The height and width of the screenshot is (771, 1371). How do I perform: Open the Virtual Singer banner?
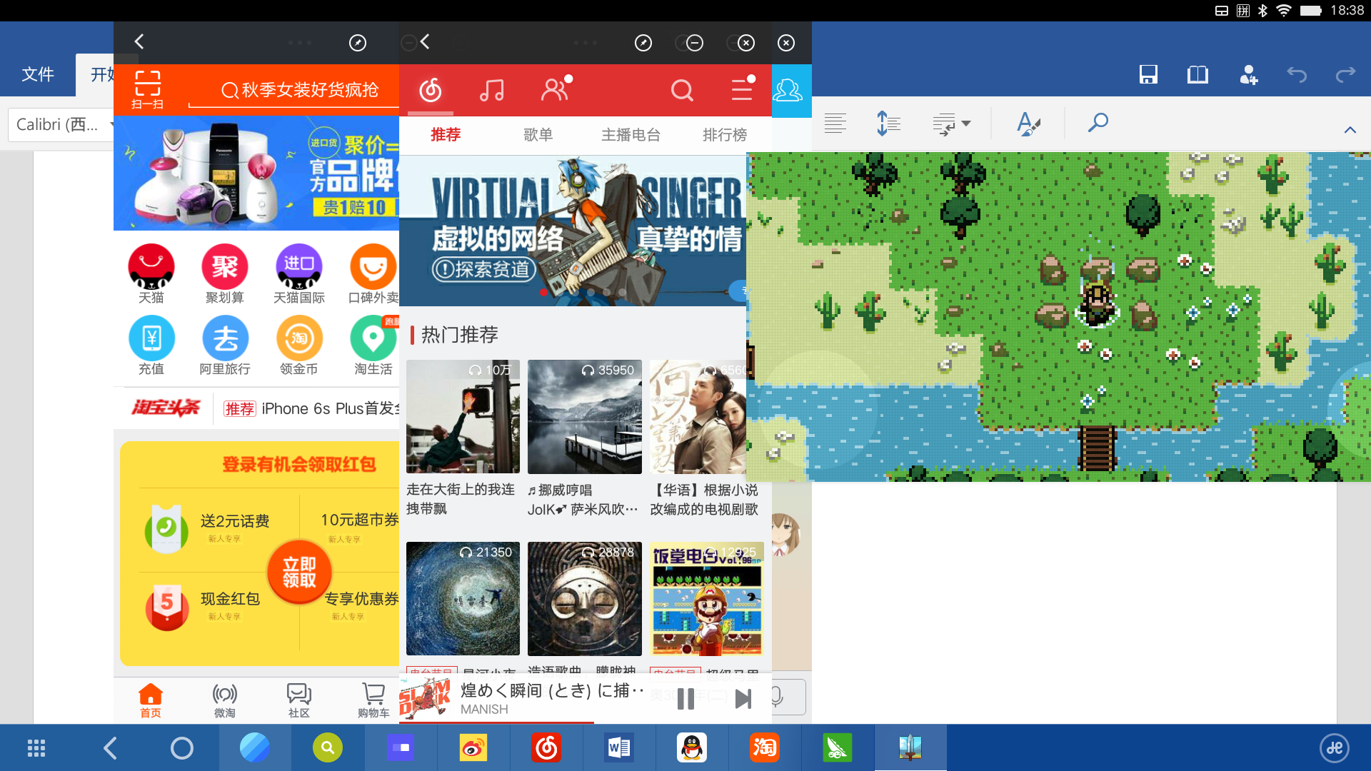coord(573,231)
